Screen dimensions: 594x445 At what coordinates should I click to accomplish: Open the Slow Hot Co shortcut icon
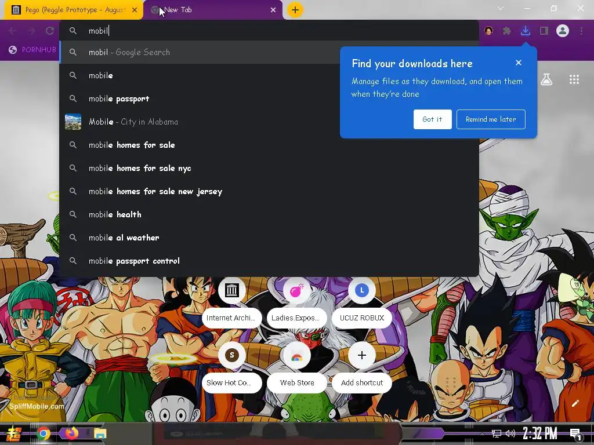tap(231, 355)
